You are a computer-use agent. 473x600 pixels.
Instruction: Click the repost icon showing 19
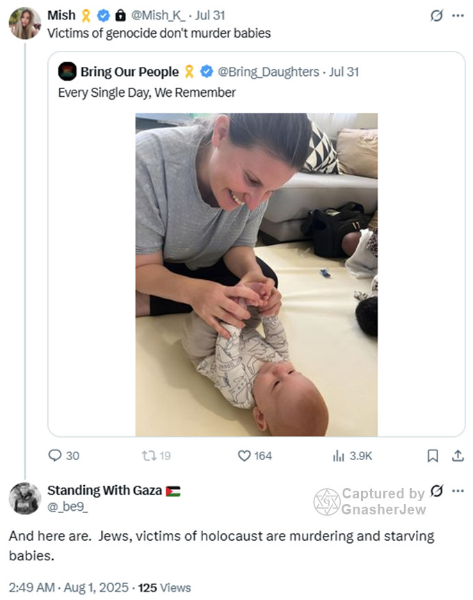click(x=148, y=456)
